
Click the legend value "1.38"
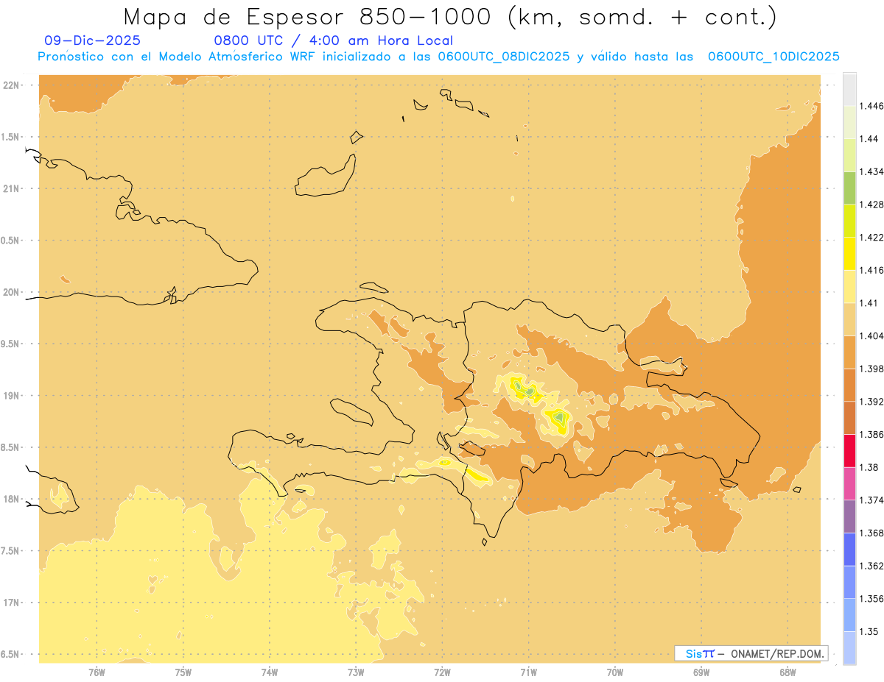click(x=869, y=467)
